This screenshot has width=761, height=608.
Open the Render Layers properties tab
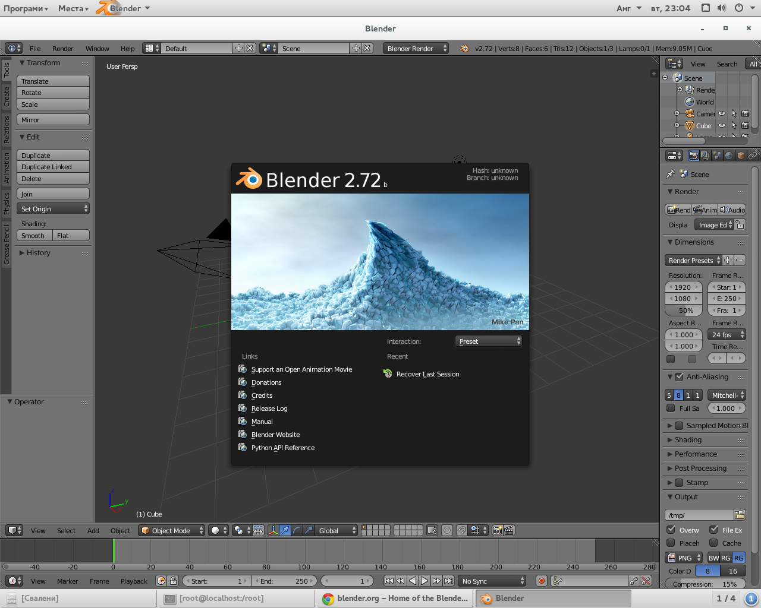tap(705, 156)
